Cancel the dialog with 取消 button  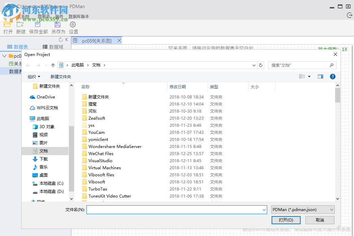(x=319, y=220)
